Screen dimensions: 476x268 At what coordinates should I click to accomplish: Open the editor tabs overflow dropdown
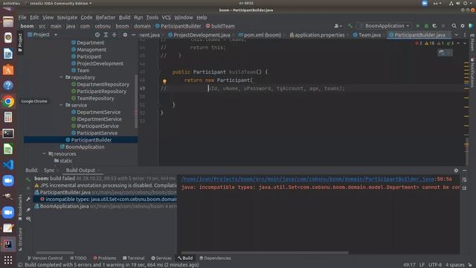456,35
